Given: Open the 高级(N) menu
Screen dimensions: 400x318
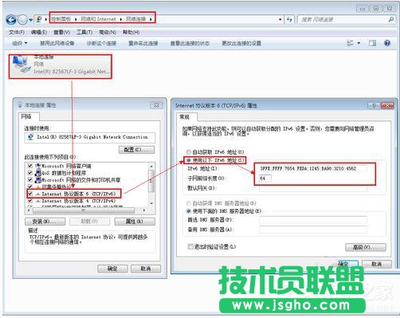Looking at the screenshot, I should click(108, 33).
